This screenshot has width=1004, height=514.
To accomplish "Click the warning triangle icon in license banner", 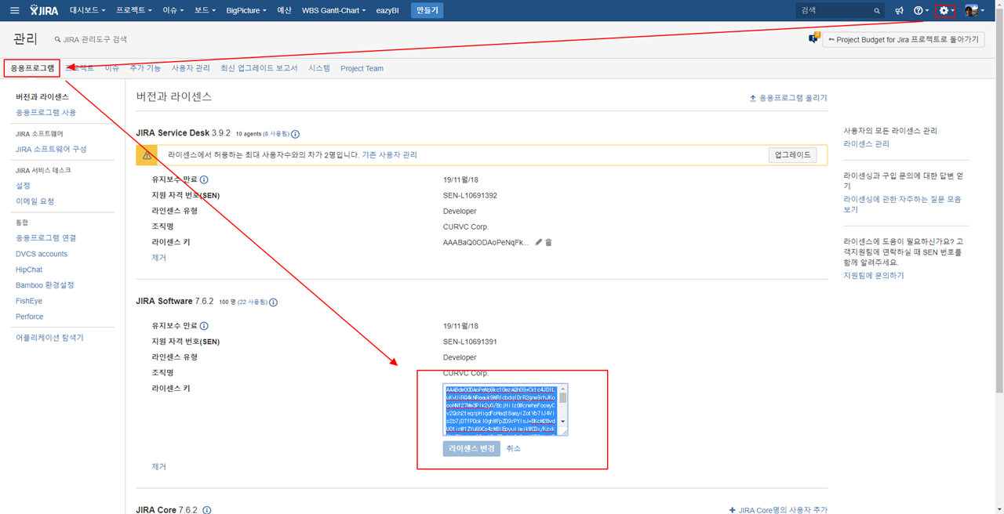I will pyautogui.click(x=147, y=155).
